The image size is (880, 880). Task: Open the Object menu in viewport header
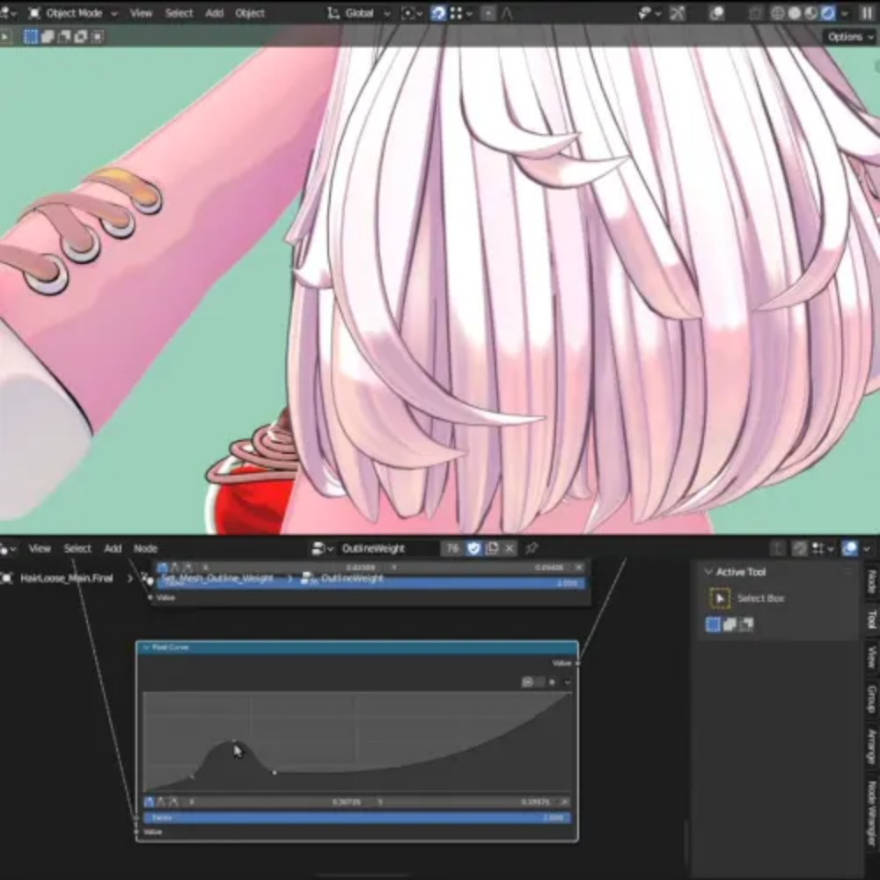pos(250,13)
